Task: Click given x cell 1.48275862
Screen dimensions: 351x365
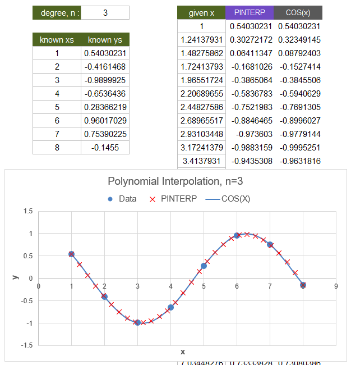Action: tap(201, 53)
